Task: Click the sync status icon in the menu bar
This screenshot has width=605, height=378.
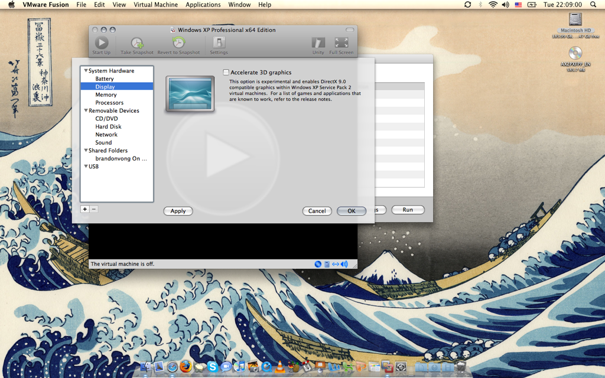Action: click(x=468, y=5)
